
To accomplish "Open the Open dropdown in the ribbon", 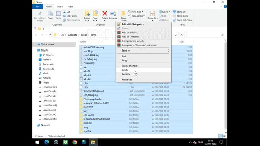I will (165, 12).
